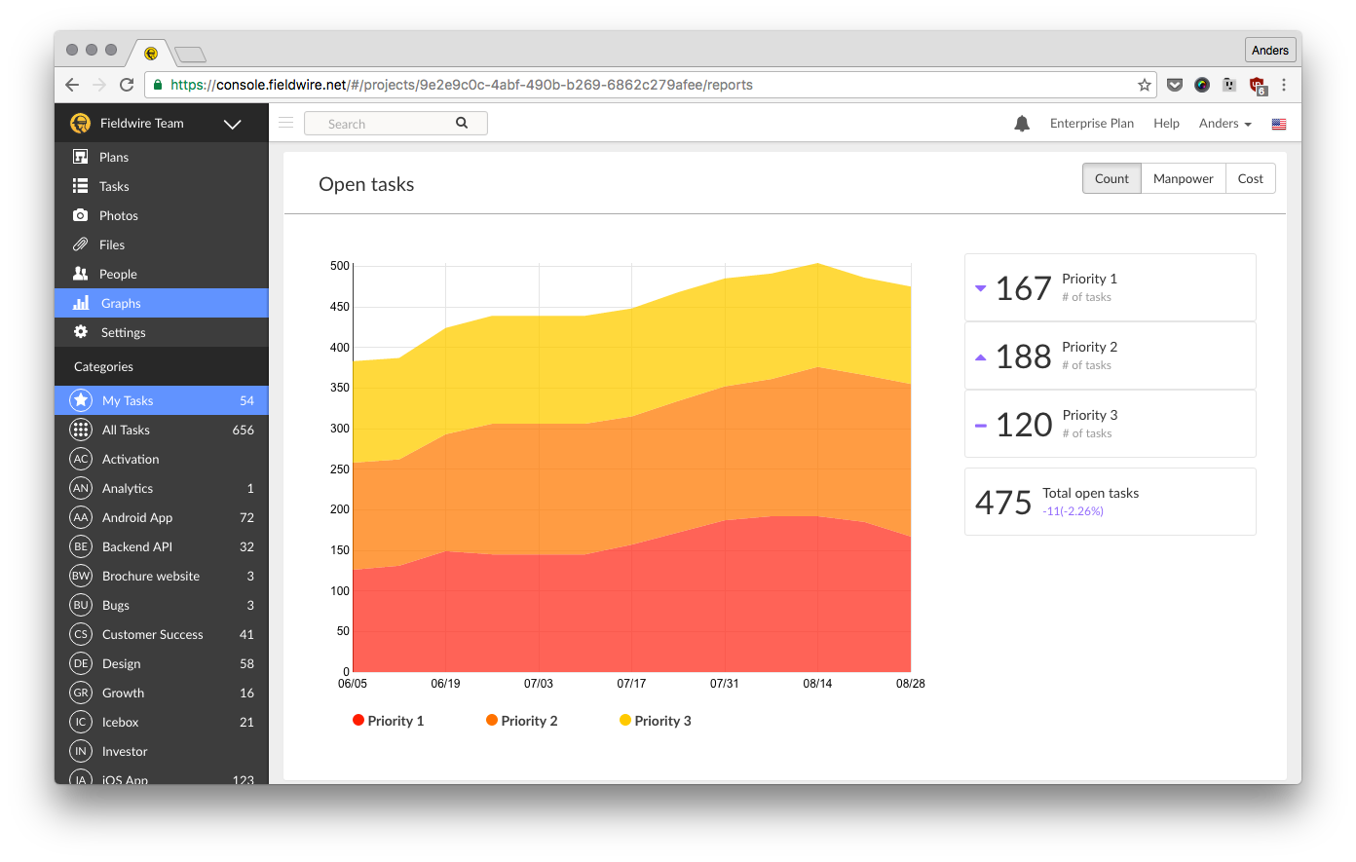Switch to the Cost tab
Image resolution: width=1356 pixels, height=862 pixels.
(x=1250, y=178)
